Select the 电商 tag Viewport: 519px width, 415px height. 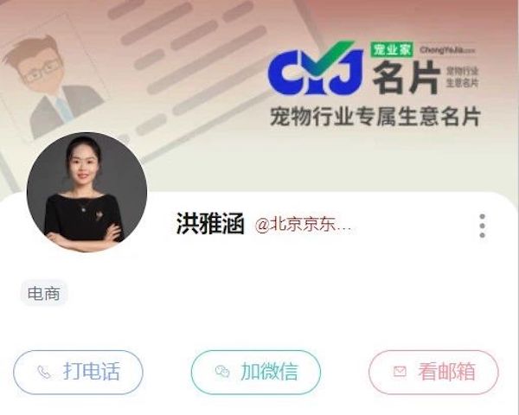[44, 293]
